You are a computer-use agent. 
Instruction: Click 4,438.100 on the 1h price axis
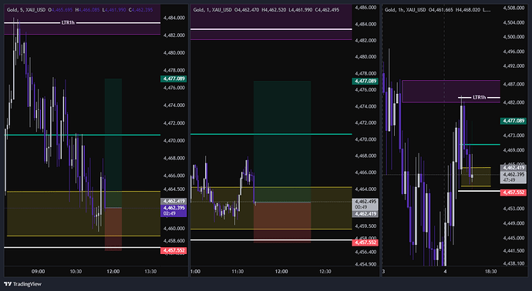point(513,263)
